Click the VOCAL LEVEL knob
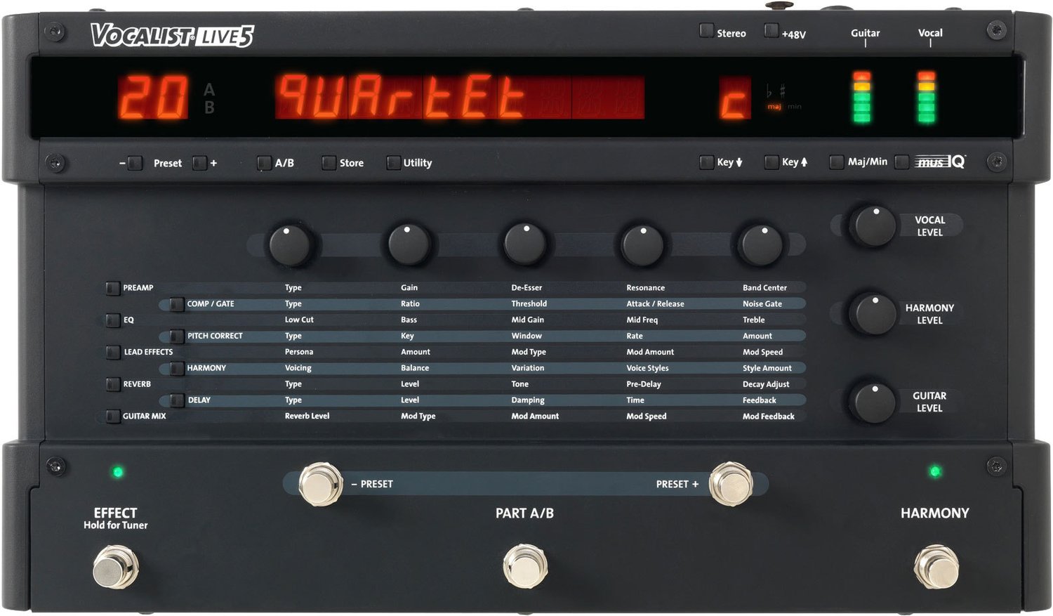1053x616 pixels. [x=873, y=226]
